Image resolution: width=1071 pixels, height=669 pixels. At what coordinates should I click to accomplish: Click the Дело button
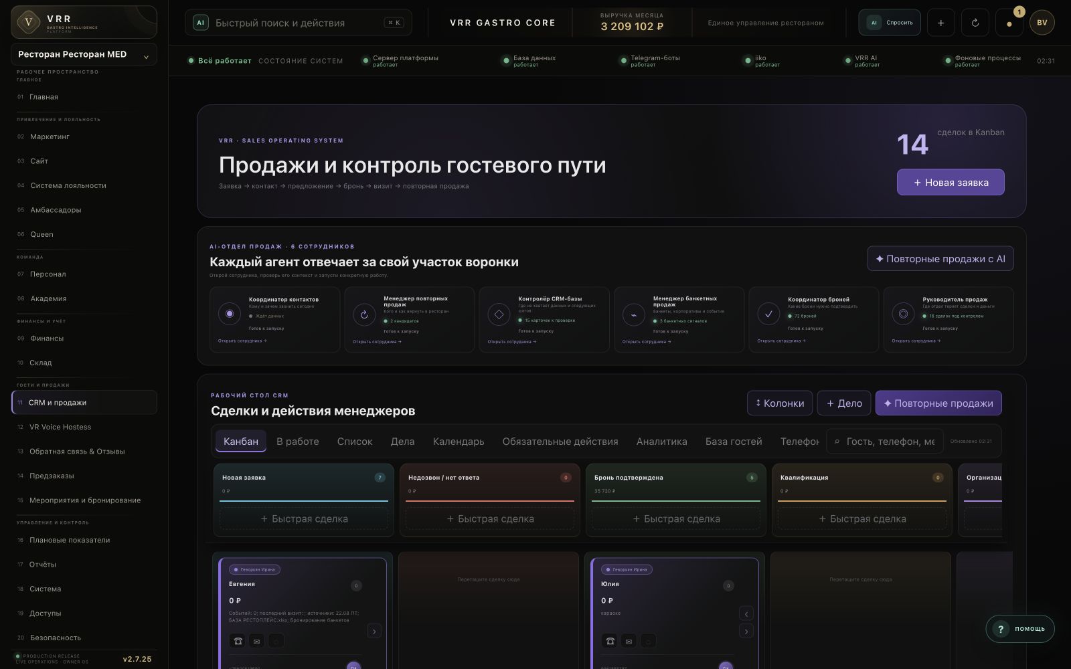point(844,403)
